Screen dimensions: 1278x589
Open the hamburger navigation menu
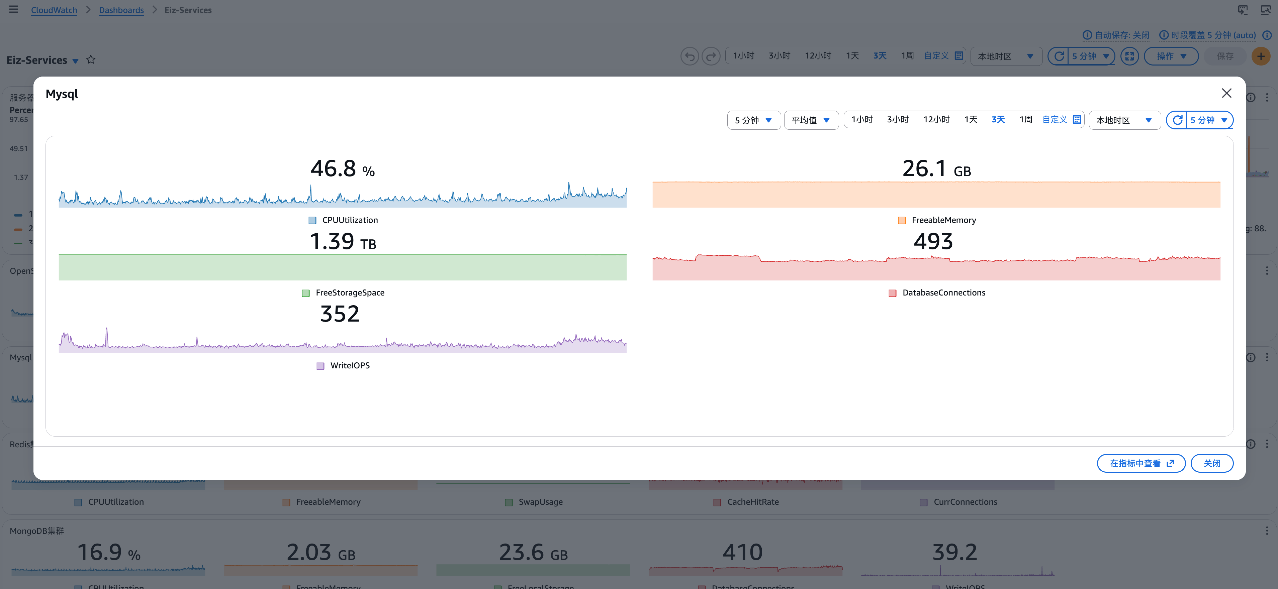(x=13, y=9)
